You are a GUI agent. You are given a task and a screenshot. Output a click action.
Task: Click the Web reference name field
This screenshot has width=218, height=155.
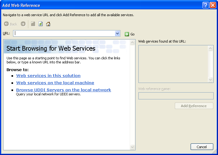(x=176, y=96)
